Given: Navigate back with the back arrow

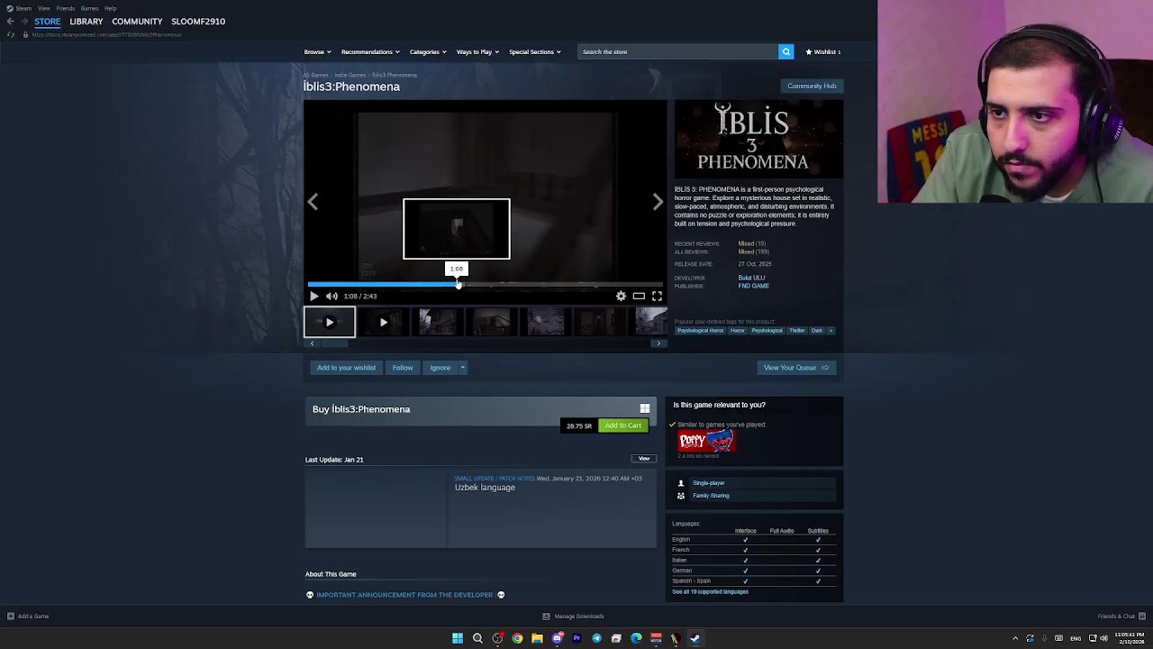Looking at the screenshot, I should click(10, 22).
